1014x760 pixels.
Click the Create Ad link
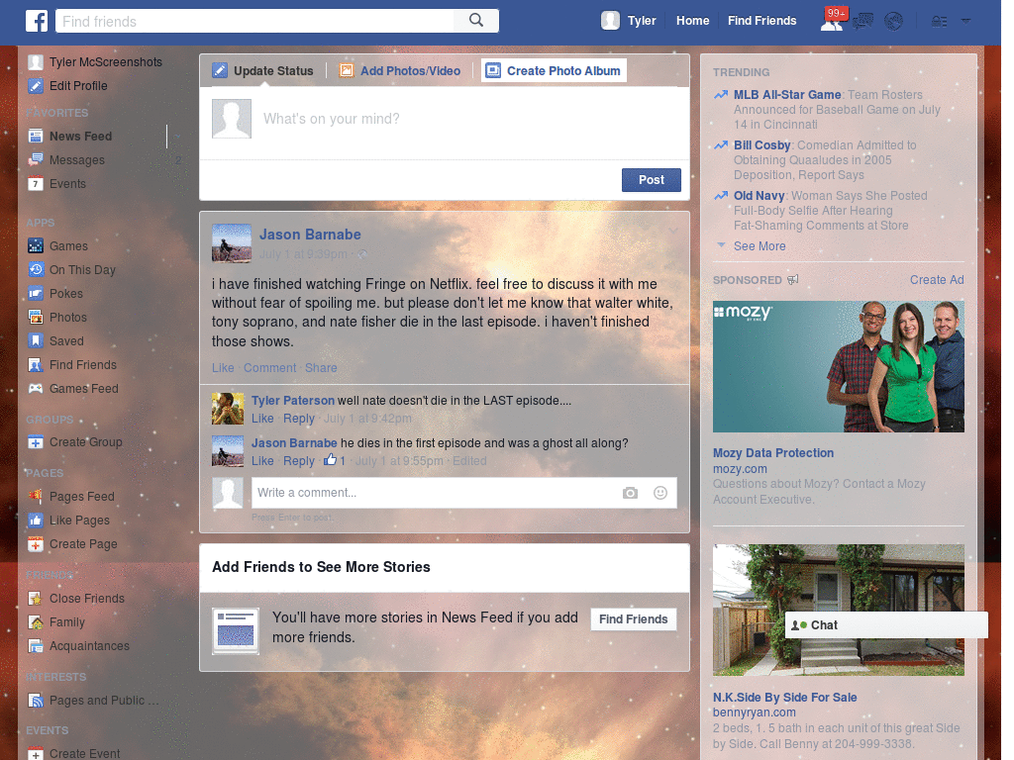pyautogui.click(x=937, y=280)
